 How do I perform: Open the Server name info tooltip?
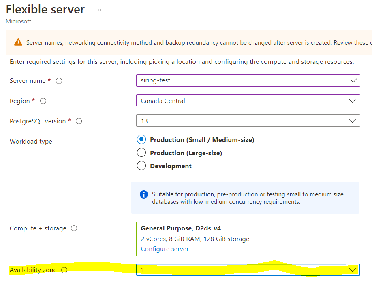click(59, 80)
